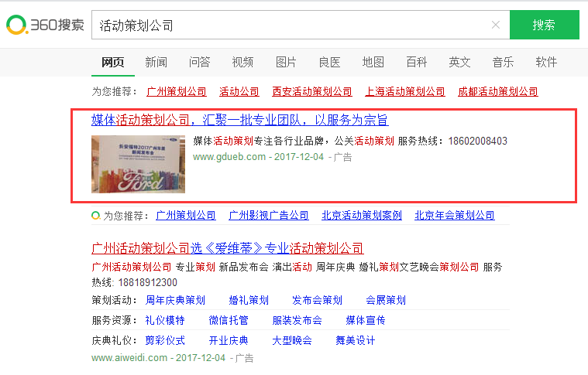
Task: Click the 开业庆典 sublink
Action: (229, 341)
